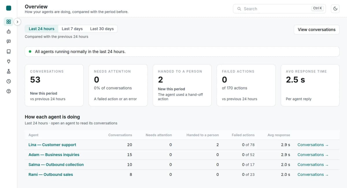This screenshot has height=188, width=347.
Task: Click the Search input field
Action: point(279,9)
